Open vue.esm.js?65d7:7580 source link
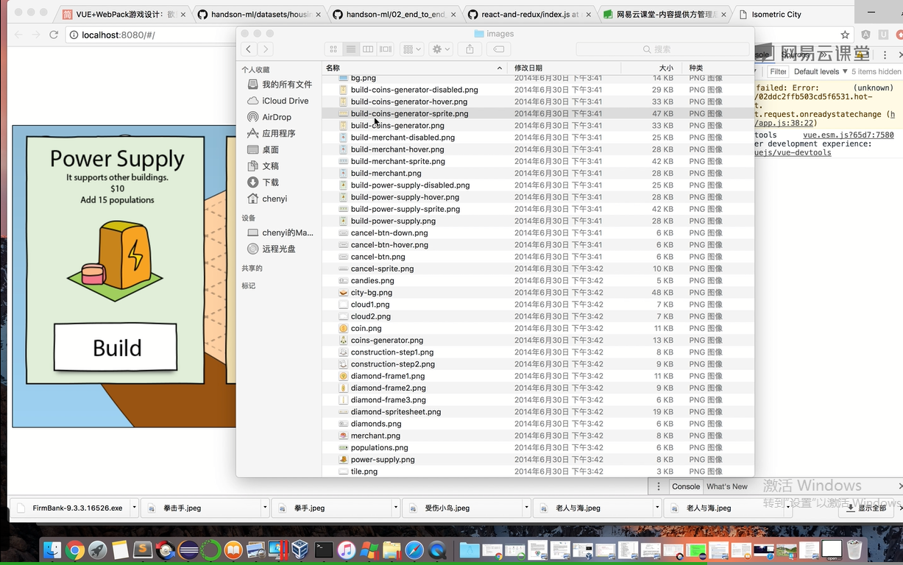Screen dimensions: 903x565 tap(848, 135)
